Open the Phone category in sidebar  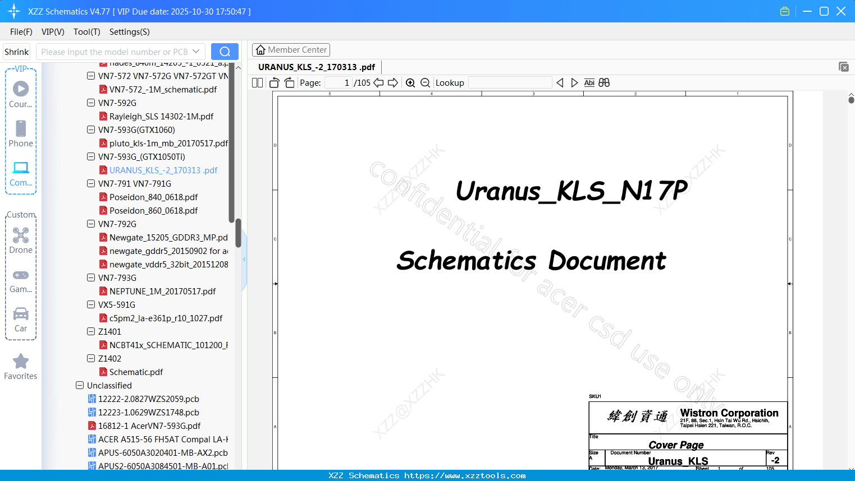21,133
